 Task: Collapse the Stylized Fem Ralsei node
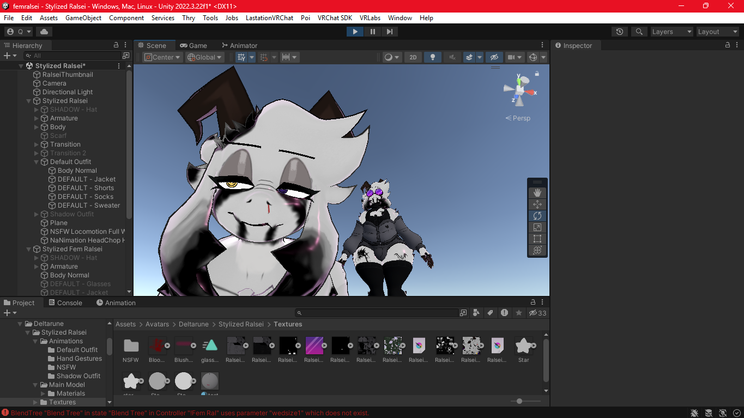click(29, 249)
